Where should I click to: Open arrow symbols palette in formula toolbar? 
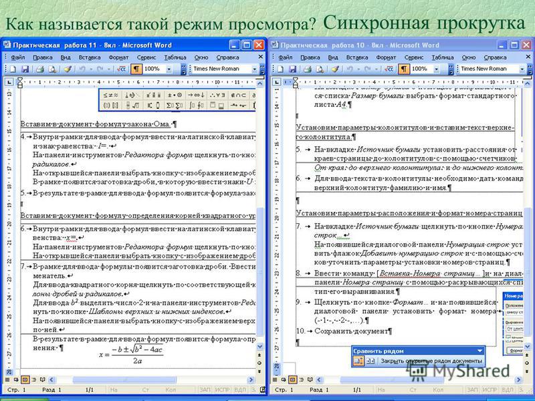click(x=196, y=95)
